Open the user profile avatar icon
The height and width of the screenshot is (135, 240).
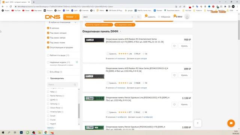[x=187, y=17]
